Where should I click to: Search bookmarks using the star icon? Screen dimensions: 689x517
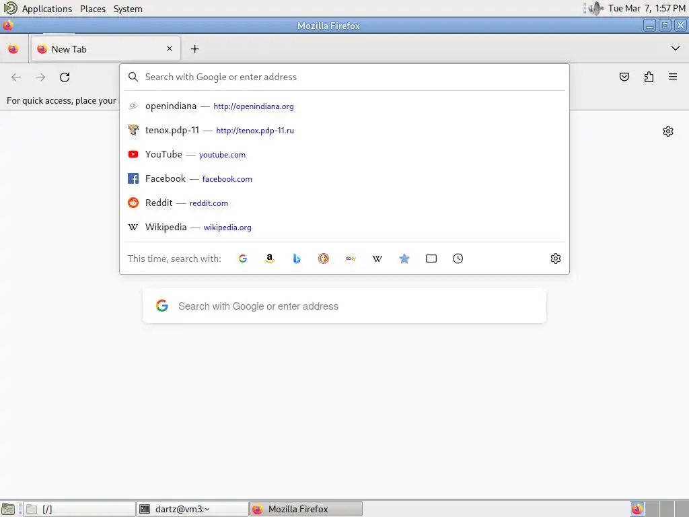(404, 258)
